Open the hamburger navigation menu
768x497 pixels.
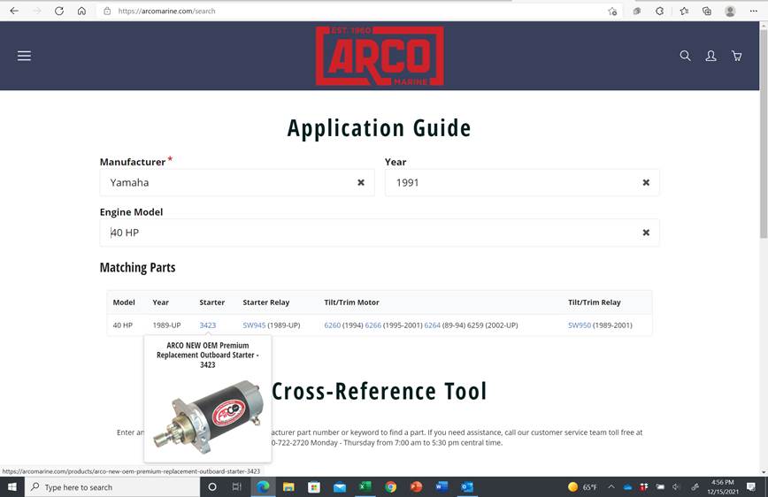click(24, 56)
